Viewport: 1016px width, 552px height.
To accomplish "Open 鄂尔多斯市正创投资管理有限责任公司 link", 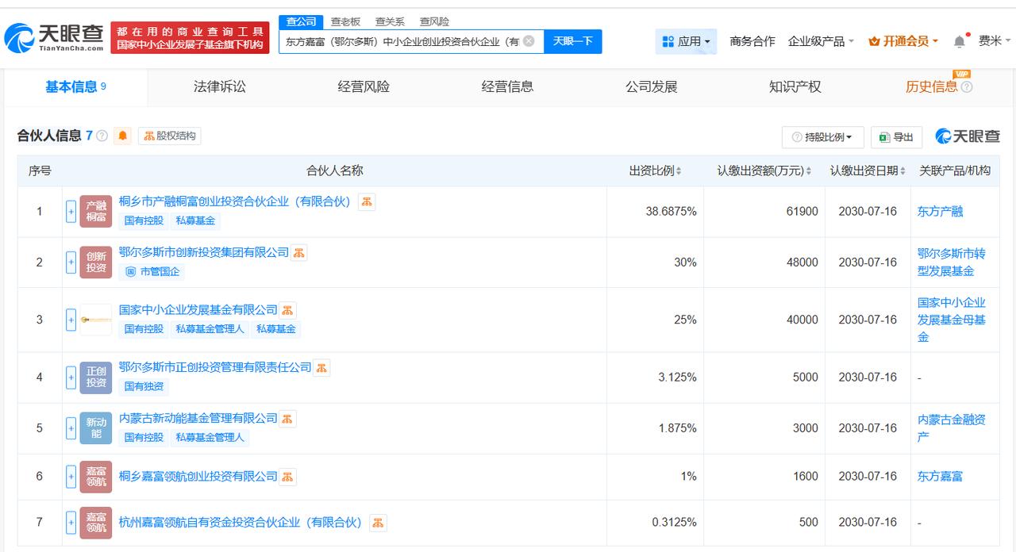I will pos(215,367).
